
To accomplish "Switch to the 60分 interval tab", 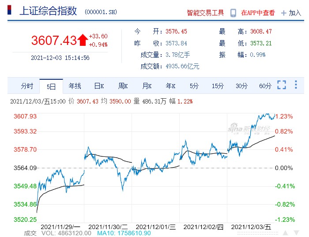I will tap(265, 86).
